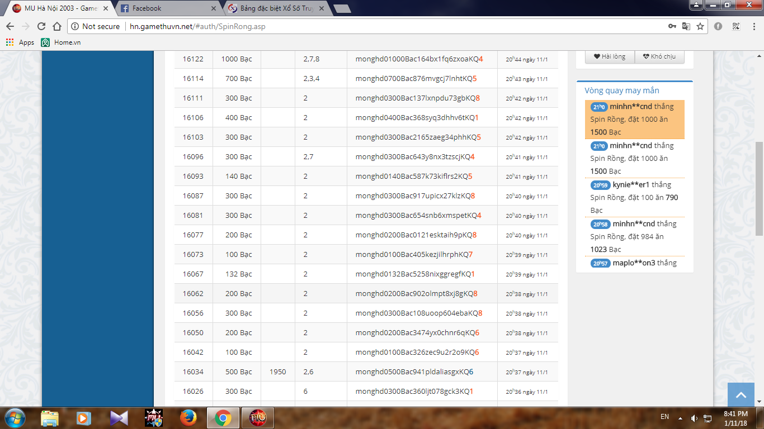
Task: Go back with the browser back arrow
Action: (10, 26)
